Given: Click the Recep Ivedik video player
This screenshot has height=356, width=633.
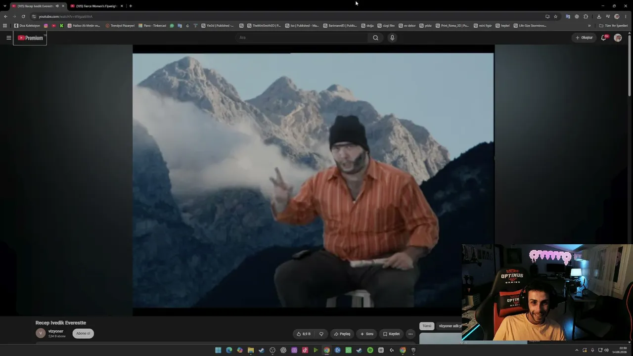Looking at the screenshot, I should (313, 180).
